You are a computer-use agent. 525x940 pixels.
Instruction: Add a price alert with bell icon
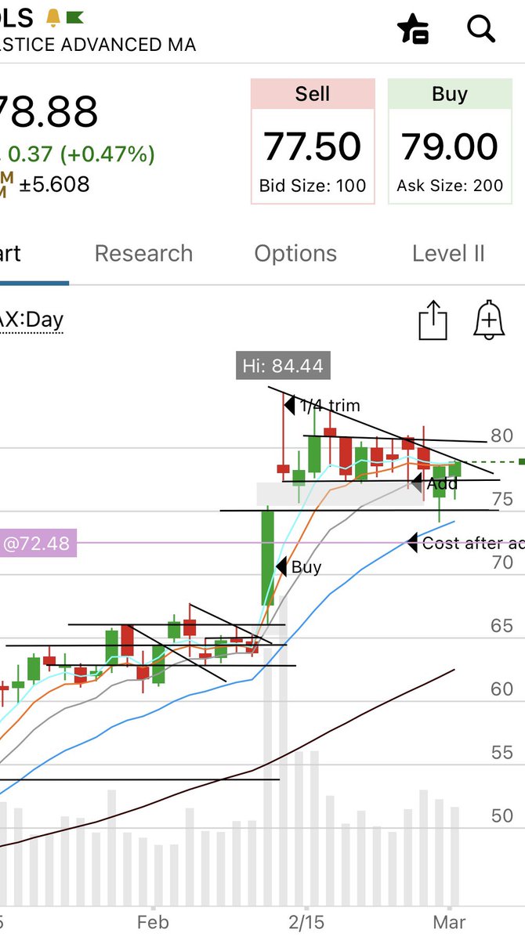[x=489, y=321]
